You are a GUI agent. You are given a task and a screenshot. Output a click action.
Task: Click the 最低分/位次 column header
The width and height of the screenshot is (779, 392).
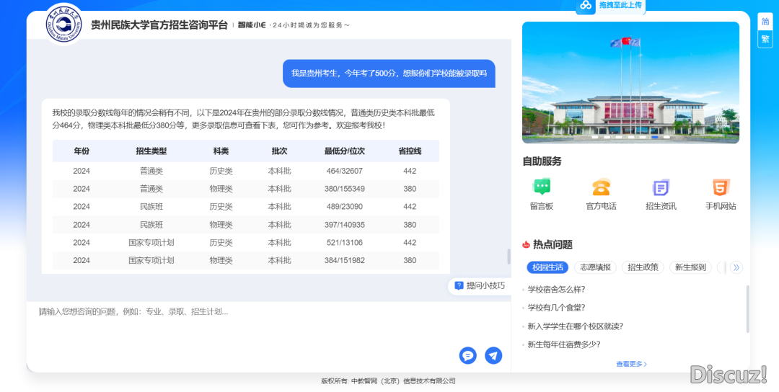pyautogui.click(x=345, y=151)
